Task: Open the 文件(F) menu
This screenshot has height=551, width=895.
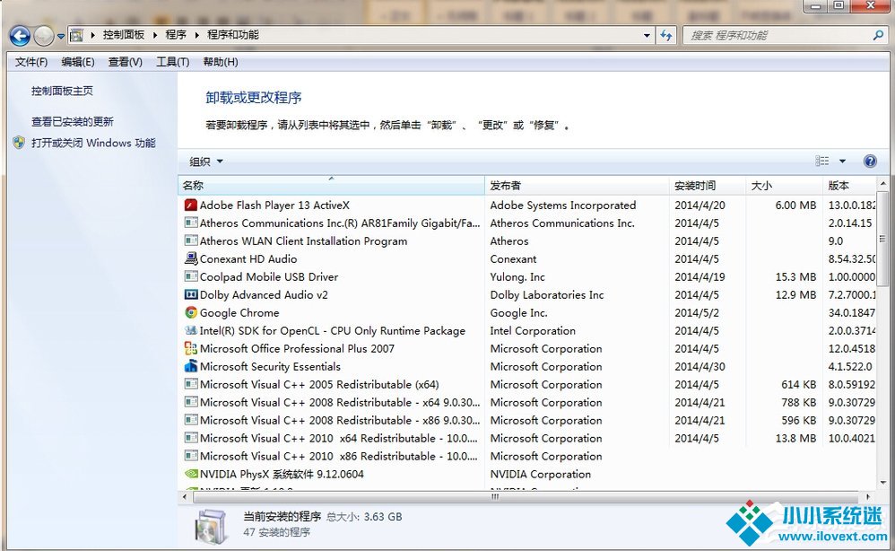Action: coord(30,62)
